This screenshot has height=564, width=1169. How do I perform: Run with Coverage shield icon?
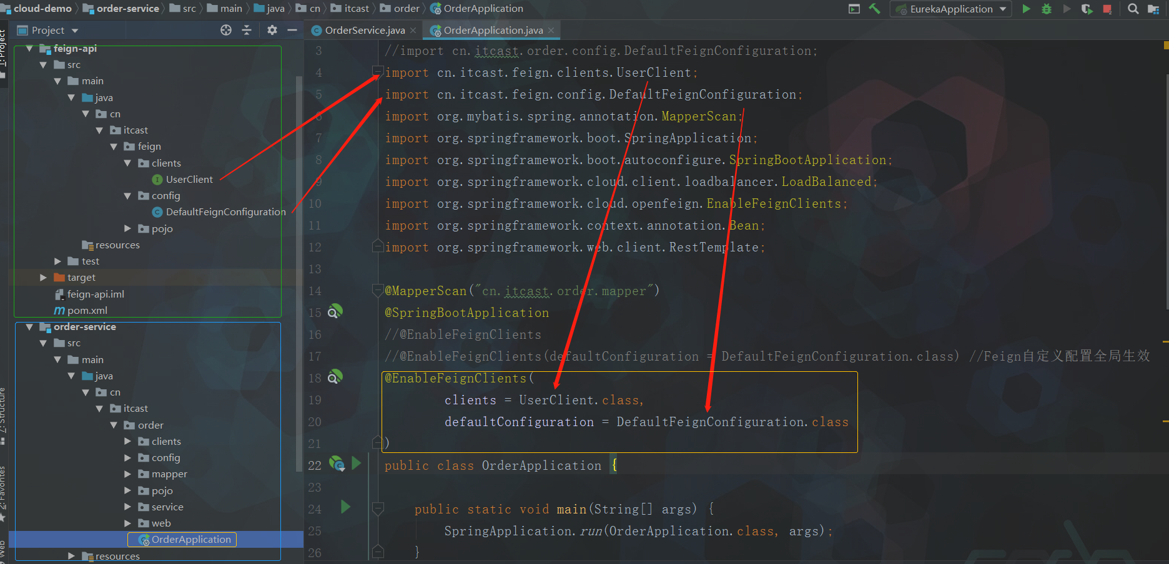[1087, 9]
